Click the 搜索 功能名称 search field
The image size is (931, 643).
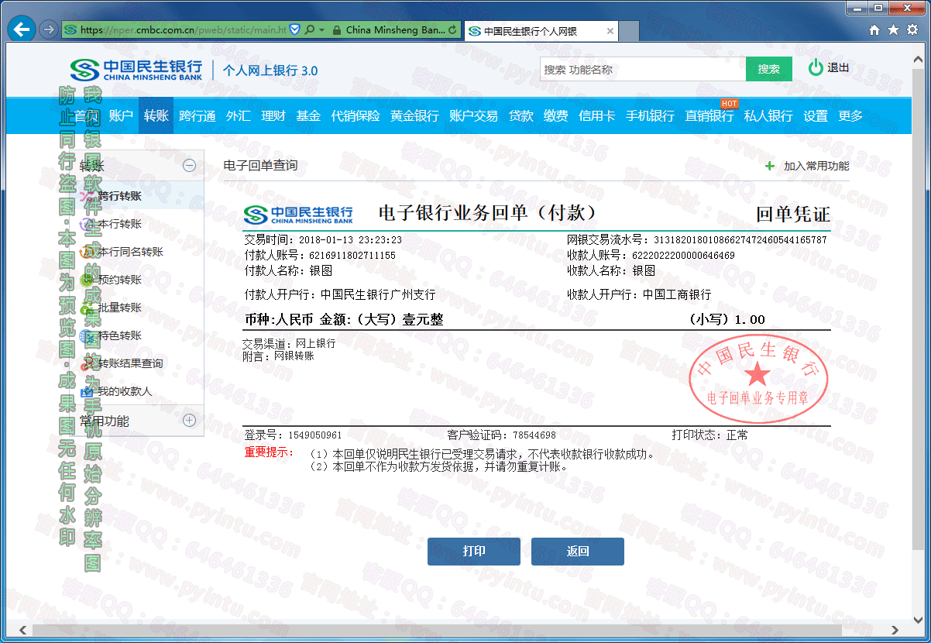(x=643, y=69)
